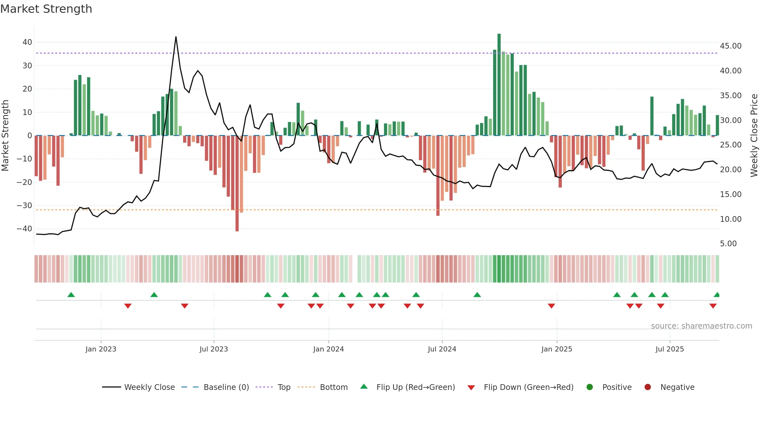763x429 pixels.
Task: Toggle the Weekly Close legend label
Action: click(x=149, y=387)
